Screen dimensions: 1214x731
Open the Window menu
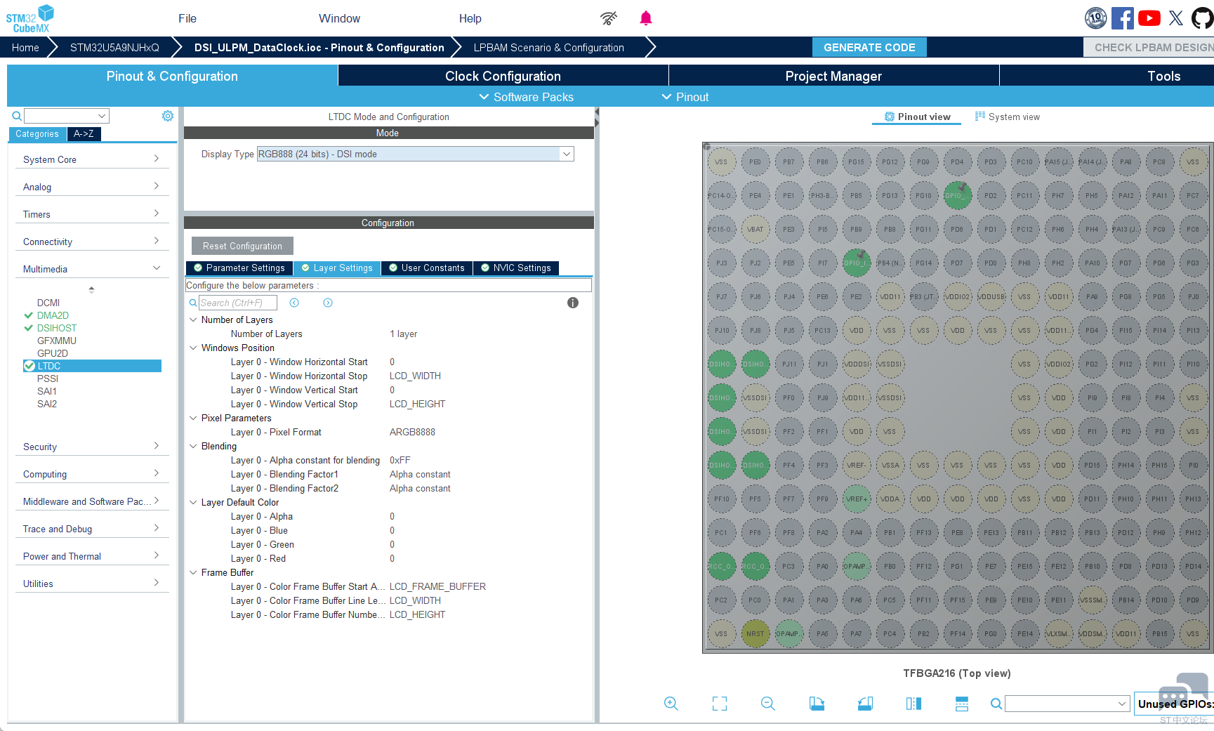tap(339, 18)
